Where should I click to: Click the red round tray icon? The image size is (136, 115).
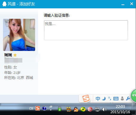click(90, 109)
